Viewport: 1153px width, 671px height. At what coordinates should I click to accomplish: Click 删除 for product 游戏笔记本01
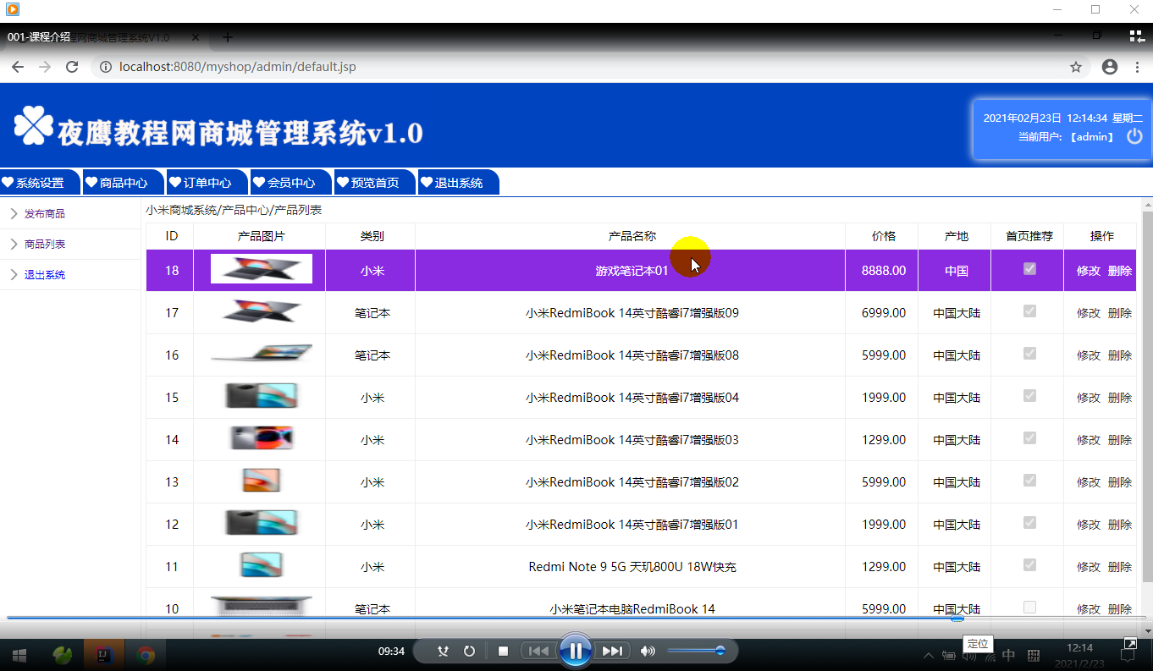click(1120, 271)
